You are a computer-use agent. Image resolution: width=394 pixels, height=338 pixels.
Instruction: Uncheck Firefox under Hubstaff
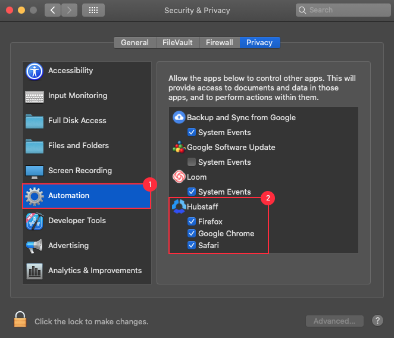coord(192,221)
